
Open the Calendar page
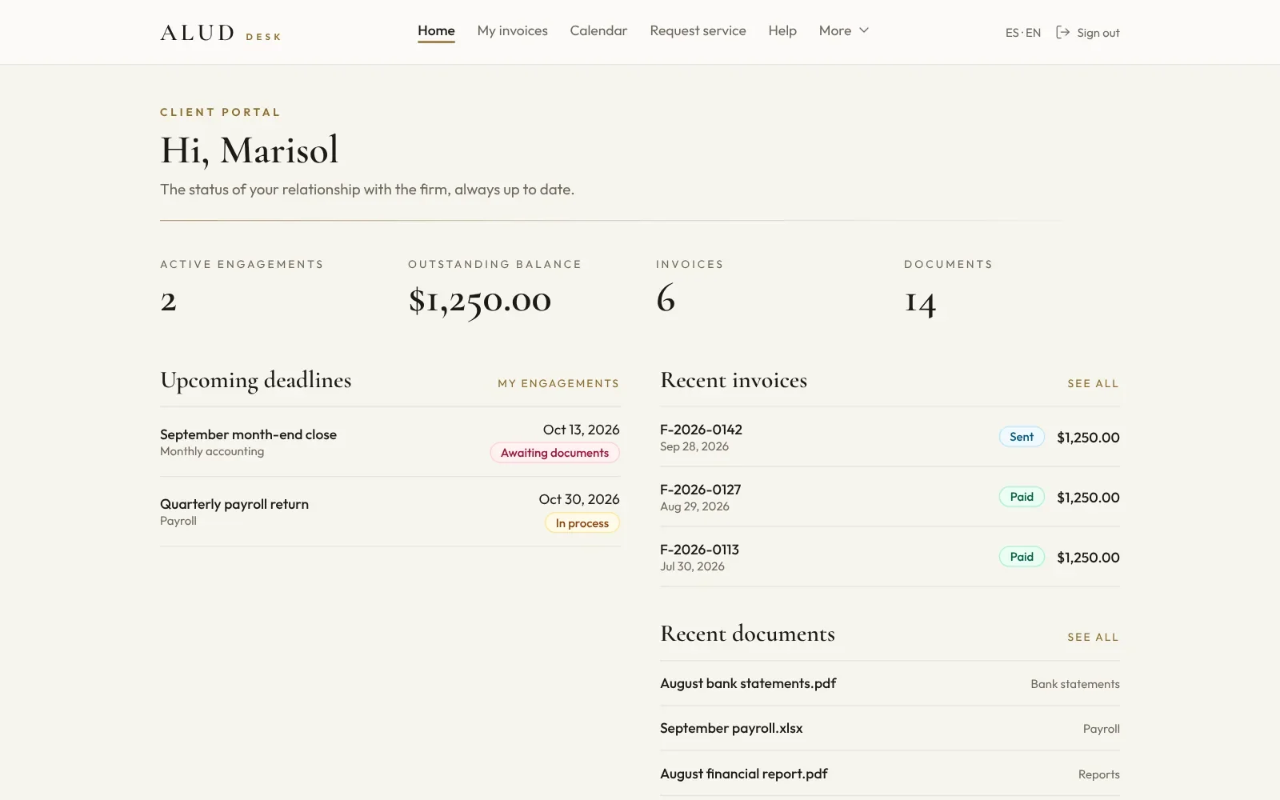click(x=598, y=30)
